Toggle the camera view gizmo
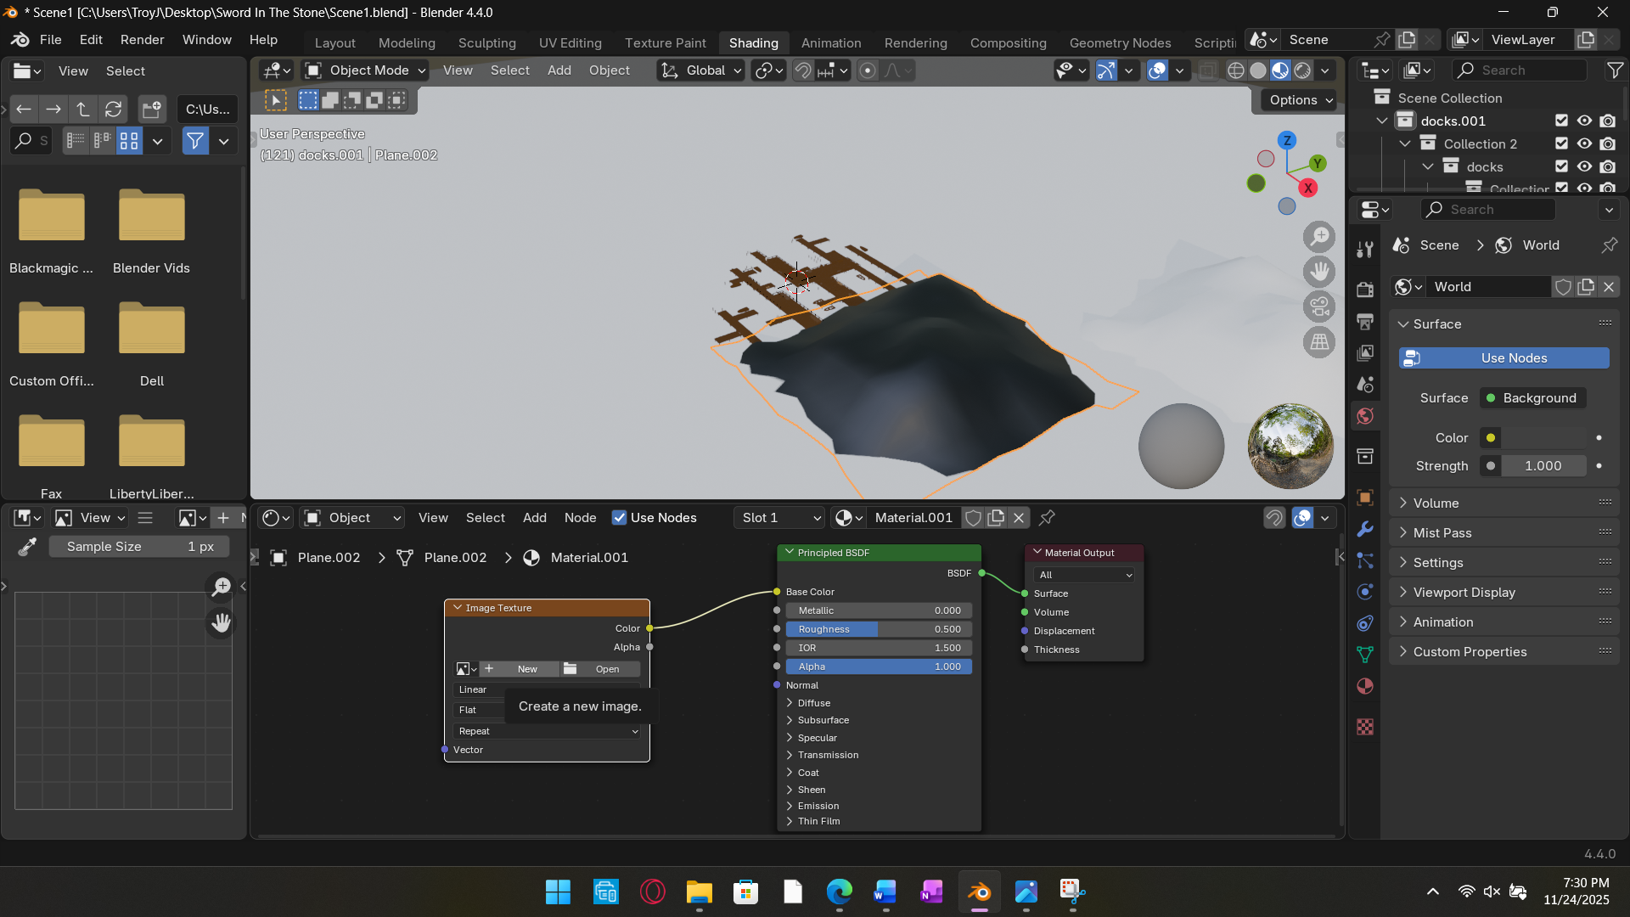The width and height of the screenshot is (1630, 917). tap(1319, 307)
